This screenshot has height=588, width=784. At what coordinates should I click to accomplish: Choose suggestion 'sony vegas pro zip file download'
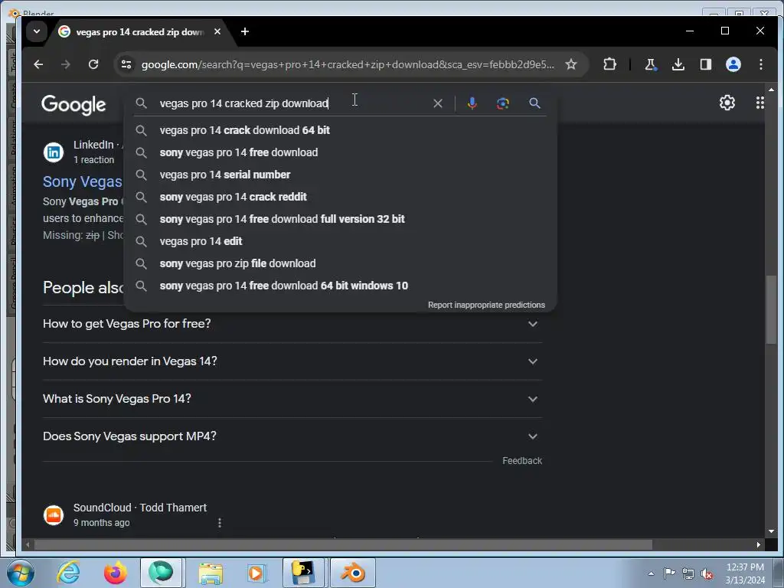[x=340, y=263]
